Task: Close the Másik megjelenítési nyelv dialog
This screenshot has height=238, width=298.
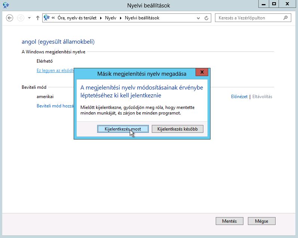Action: coord(202,73)
